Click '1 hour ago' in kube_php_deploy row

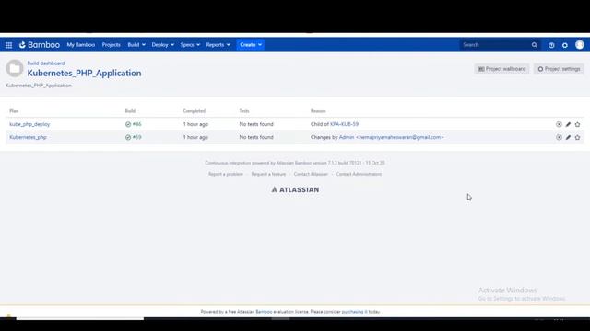tap(195, 124)
